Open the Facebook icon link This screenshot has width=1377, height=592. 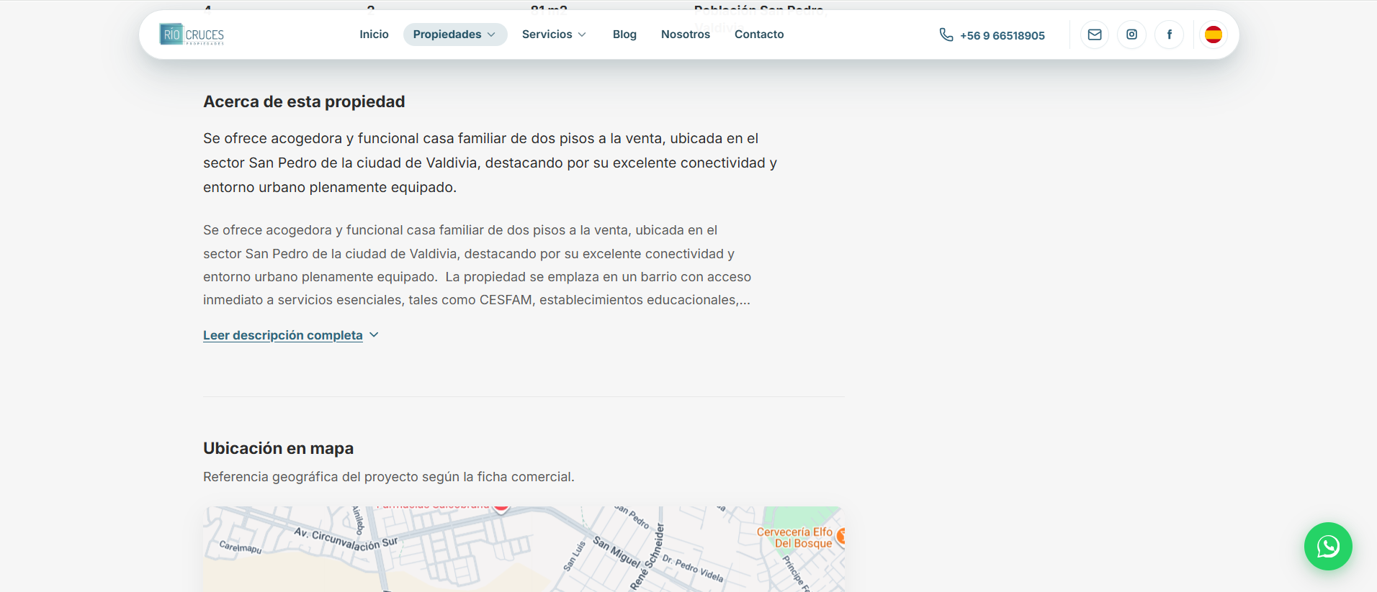click(1170, 35)
